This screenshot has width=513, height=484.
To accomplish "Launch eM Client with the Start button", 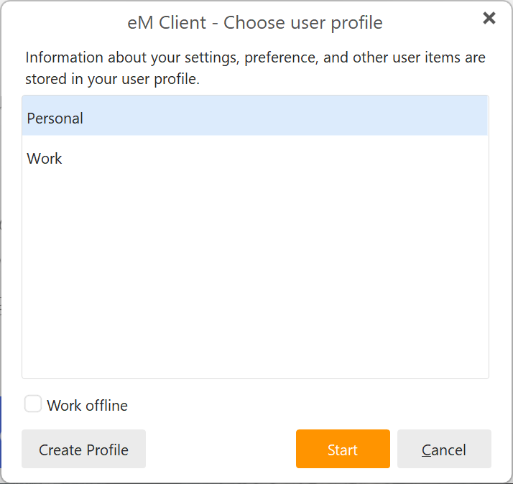I will pyautogui.click(x=343, y=449).
